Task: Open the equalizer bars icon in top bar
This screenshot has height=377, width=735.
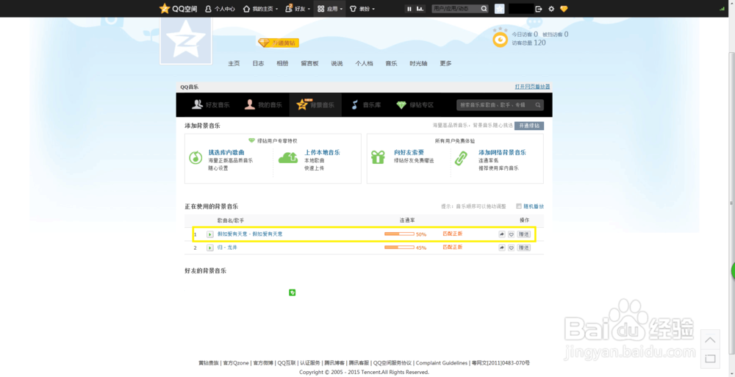Action: (420, 8)
